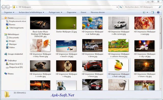Image resolution: width=163 pixels, height=100 pixels.
Task: Open the Organiser menu
Action: pyautogui.click(x=9, y=12)
